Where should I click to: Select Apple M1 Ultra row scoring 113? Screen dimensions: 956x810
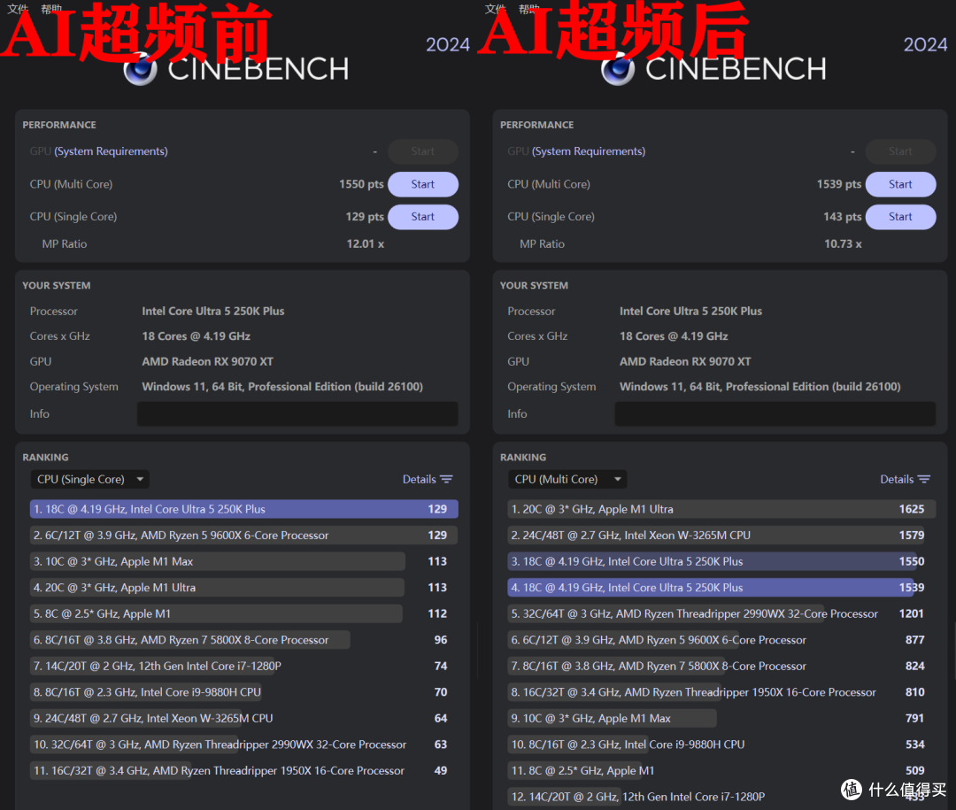(244, 588)
